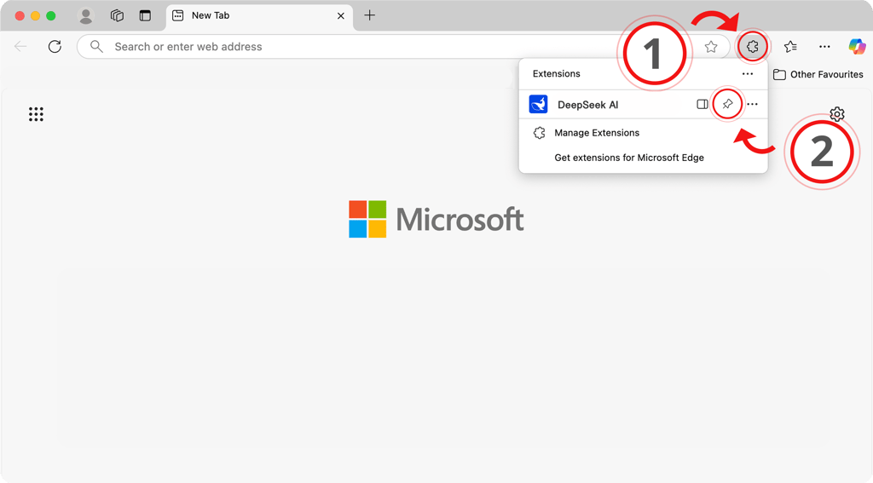Open the Workspaces button
The image size is (873, 483).
[x=116, y=15]
